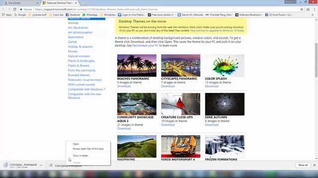The height and width of the screenshot is (178, 318).
Task: Download the Eerie Autumn theme
Action: 212,125
